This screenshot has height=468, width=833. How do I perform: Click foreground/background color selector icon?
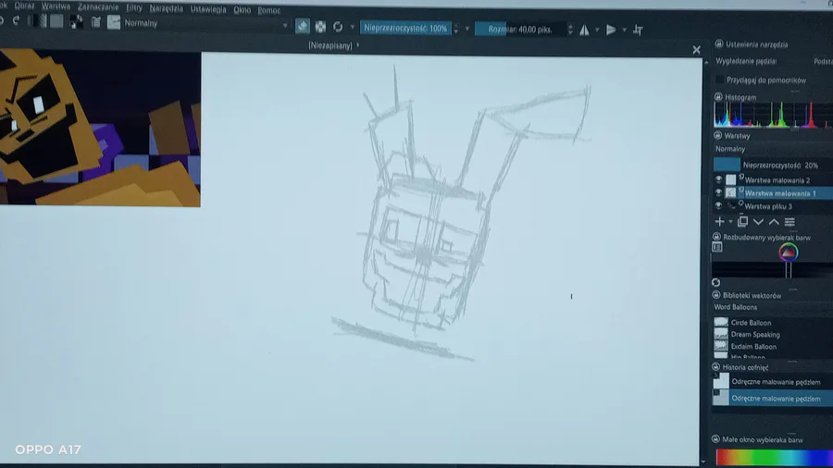click(76, 22)
